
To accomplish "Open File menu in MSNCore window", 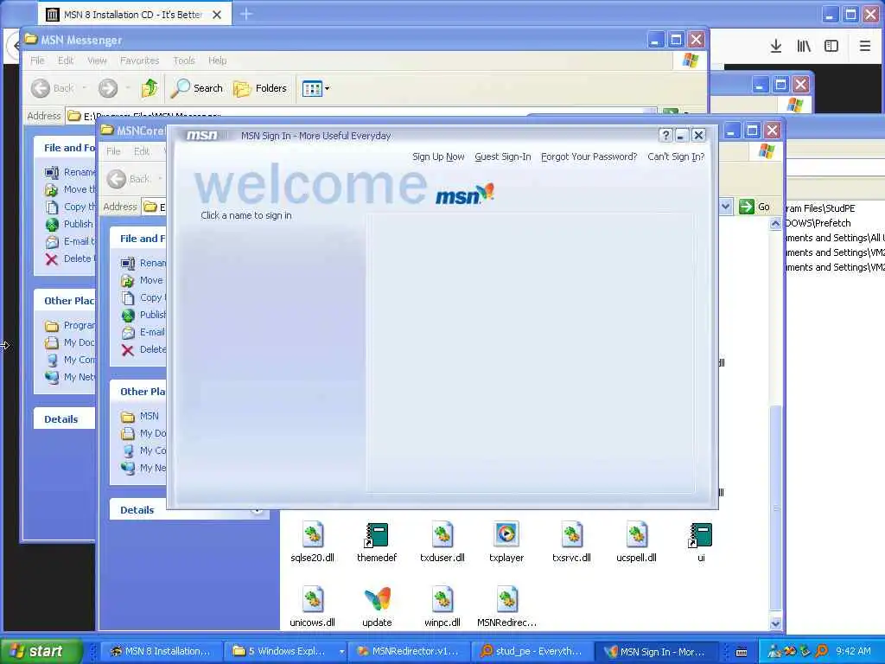I will (x=113, y=151).
